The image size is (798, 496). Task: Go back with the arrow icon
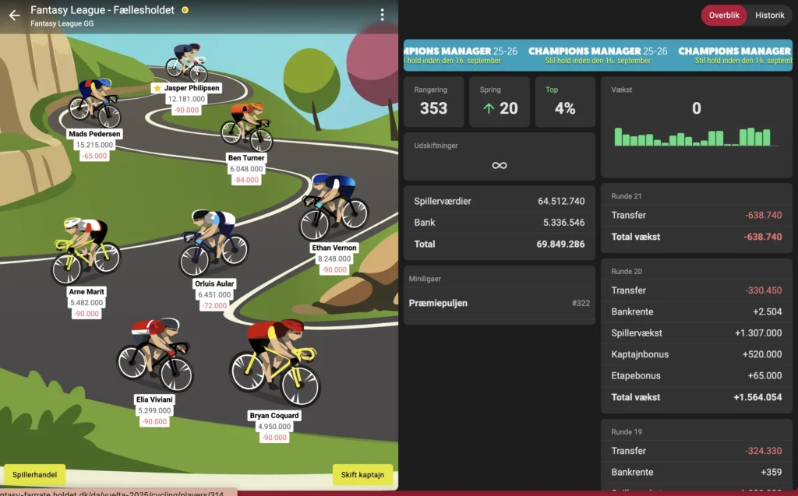pos(14,16)
